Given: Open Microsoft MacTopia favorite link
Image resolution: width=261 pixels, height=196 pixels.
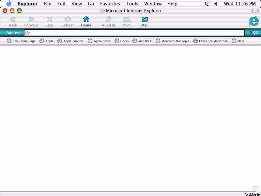Looking at the screenshot, I should click(173, 41).
